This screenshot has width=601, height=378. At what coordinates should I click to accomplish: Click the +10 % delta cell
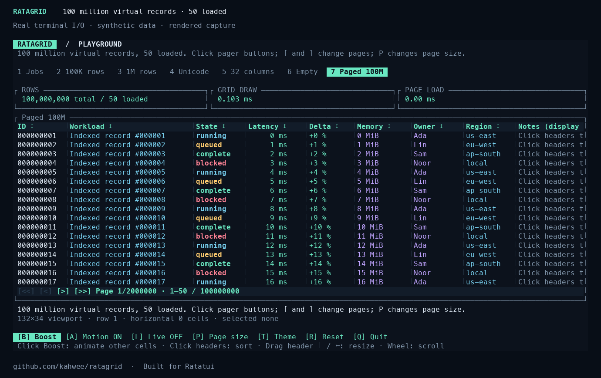pos(320,227)
